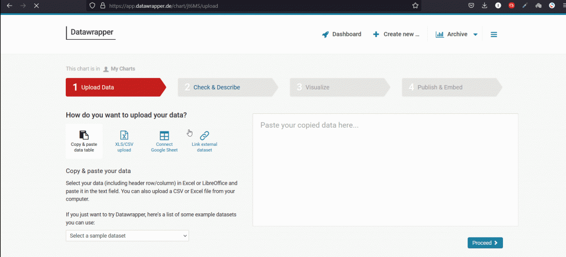
Task: Open the hamburger menu in header
Action: click(x=494, y=34)
